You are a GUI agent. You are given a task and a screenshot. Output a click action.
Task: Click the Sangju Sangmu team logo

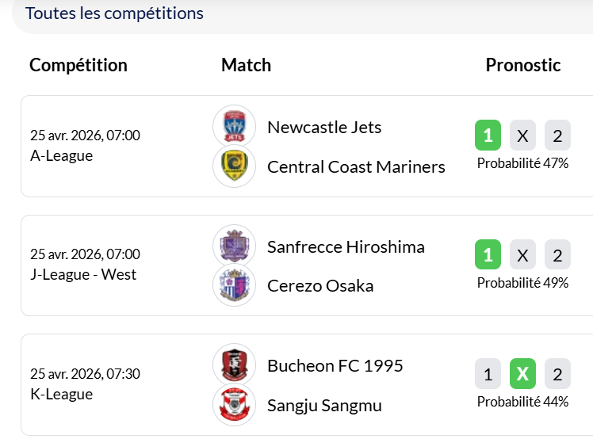pyautogui.click(x=234, y=405)
